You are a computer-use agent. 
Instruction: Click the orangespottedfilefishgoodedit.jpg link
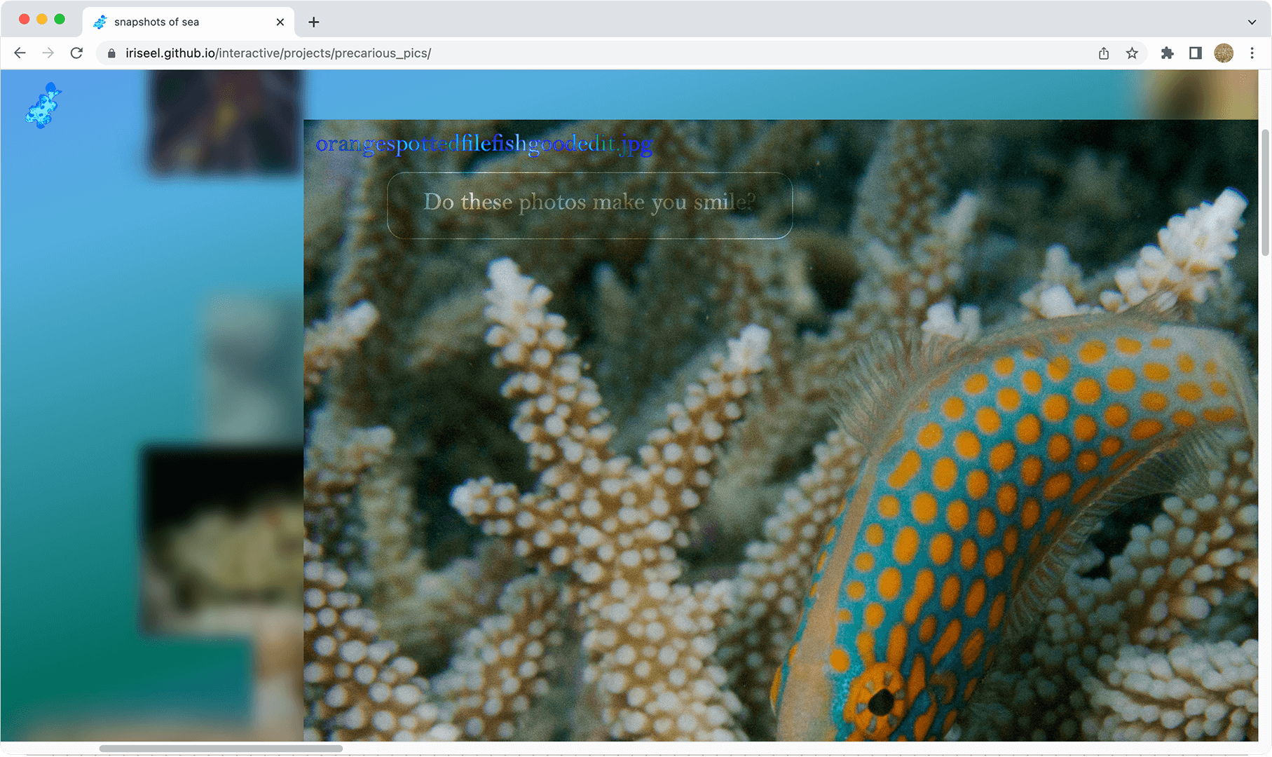(484, 144)
